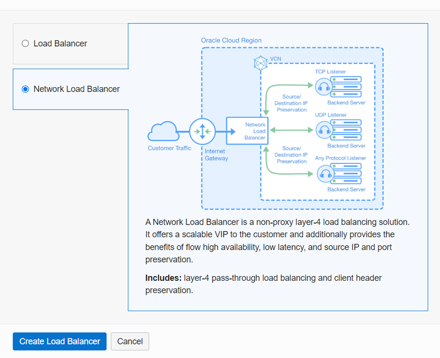Click the bold Includes: text
The height and width of the screenshot is (358, 440).
click(x=163, y=278)
